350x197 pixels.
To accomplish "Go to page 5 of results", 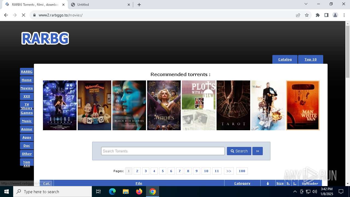I will 163,171.
